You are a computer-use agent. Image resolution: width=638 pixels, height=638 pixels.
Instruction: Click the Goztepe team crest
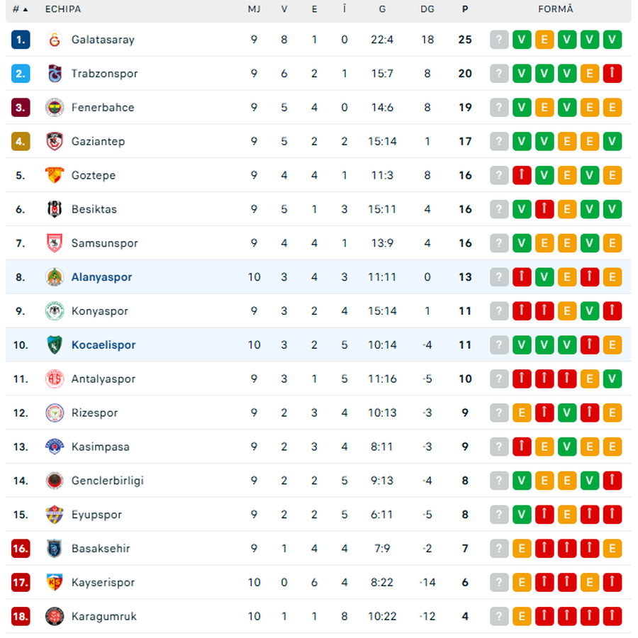55,175
